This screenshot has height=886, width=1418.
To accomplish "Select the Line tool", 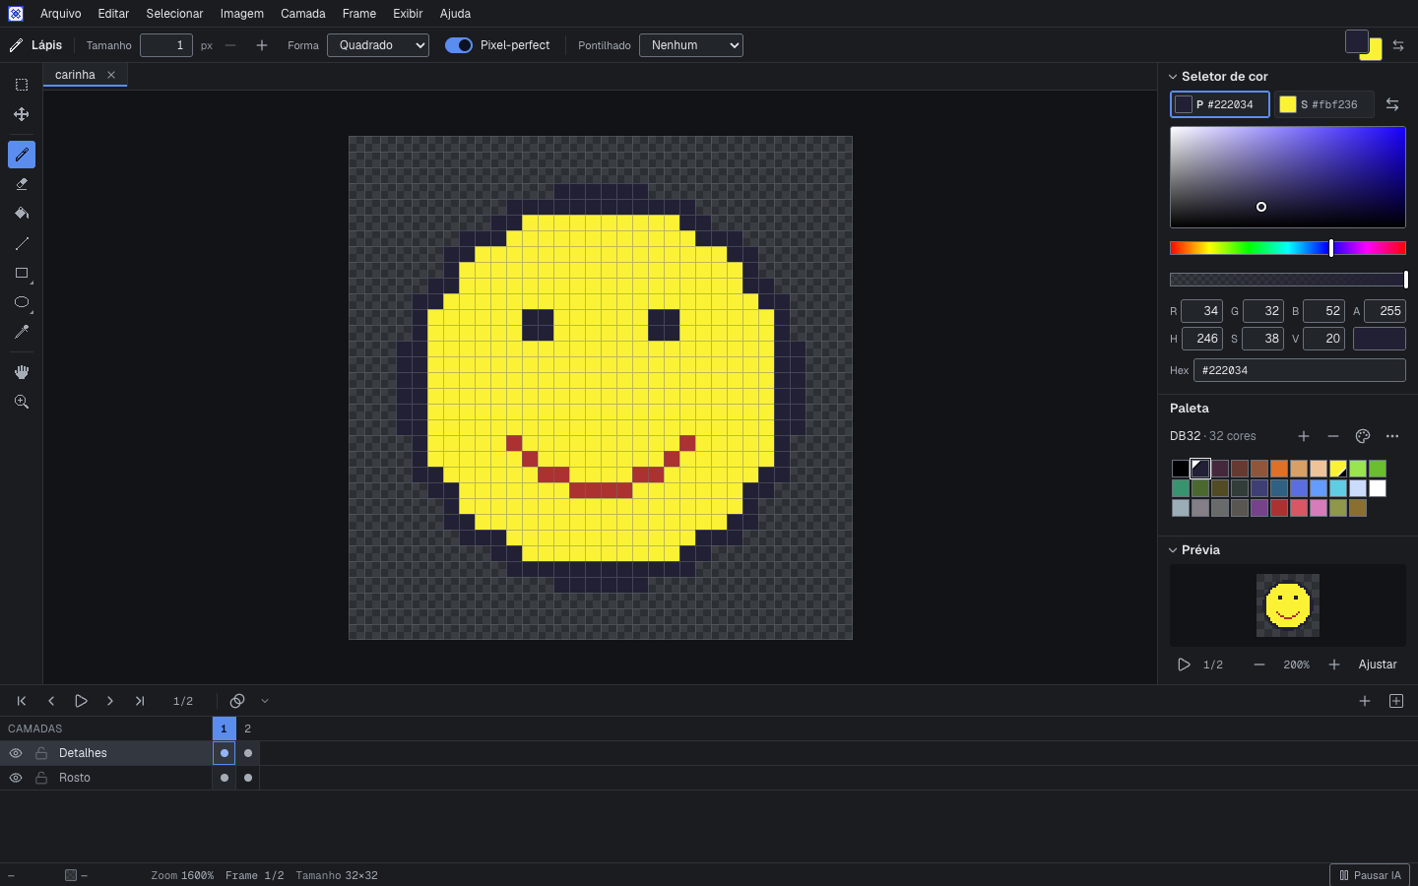I will [x=22, y=243].
